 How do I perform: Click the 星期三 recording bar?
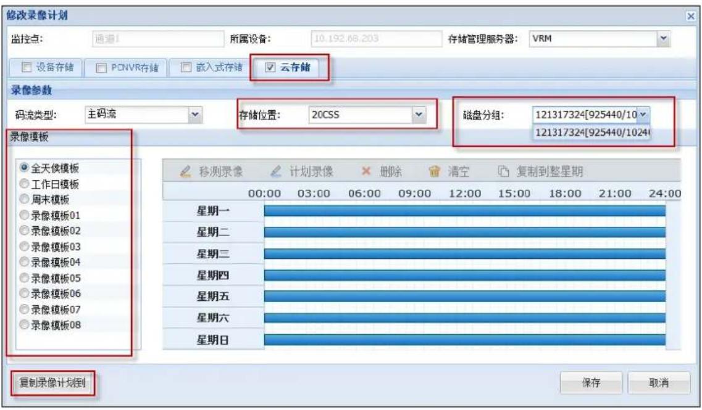coord(465,253)
